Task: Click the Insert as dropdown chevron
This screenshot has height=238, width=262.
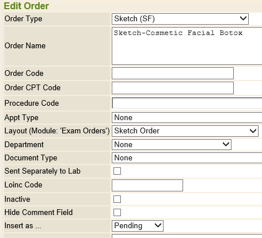Action: click(x=158, y=225)
